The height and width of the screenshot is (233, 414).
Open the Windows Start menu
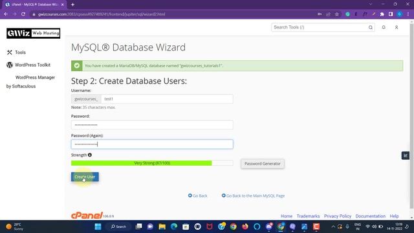click(98, 227)
